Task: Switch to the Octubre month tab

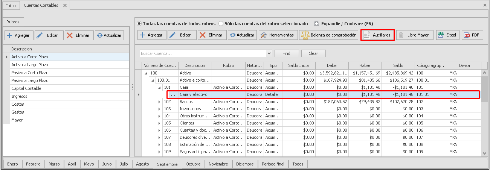Action: 193,164
